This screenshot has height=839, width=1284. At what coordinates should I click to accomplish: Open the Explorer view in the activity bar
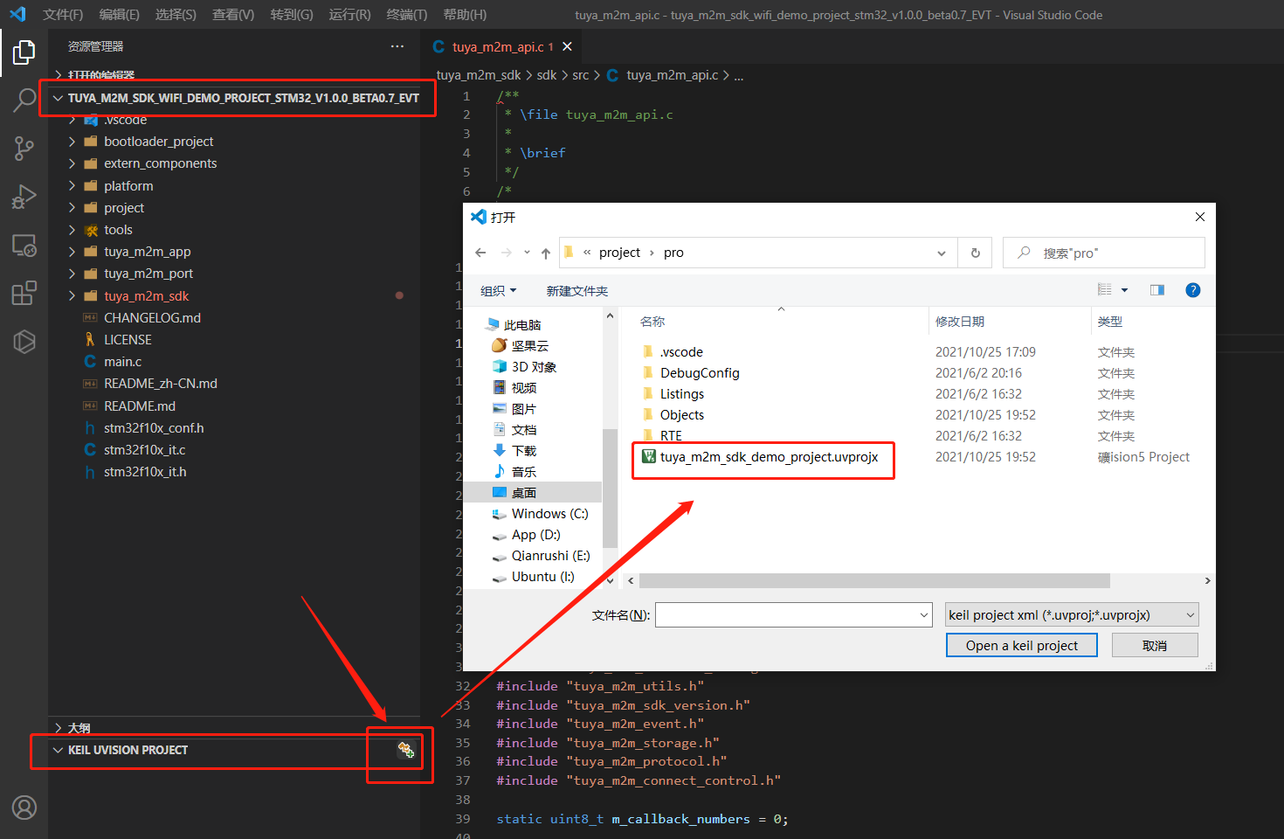click(23, 52)
